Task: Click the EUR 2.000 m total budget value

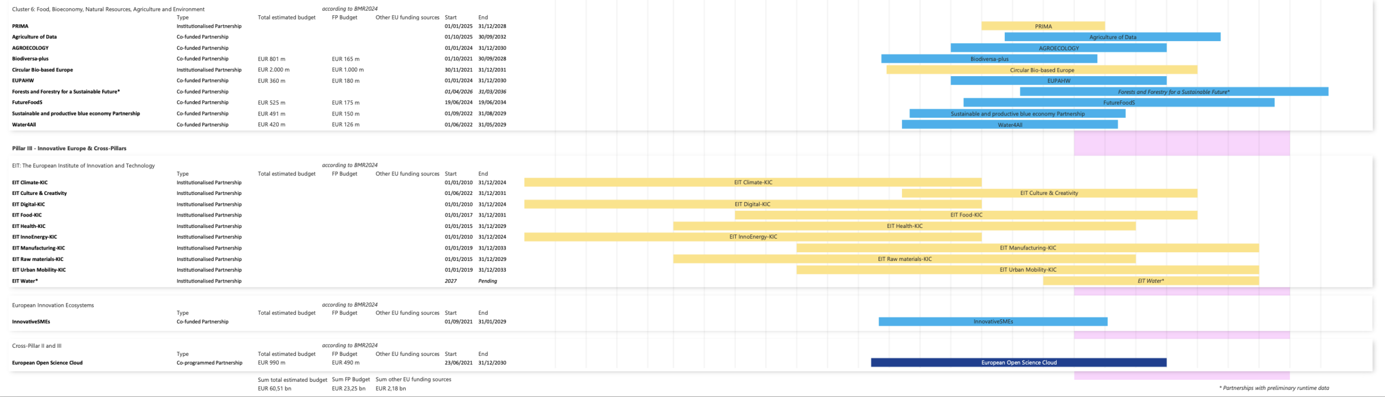Action: point(273,70)
